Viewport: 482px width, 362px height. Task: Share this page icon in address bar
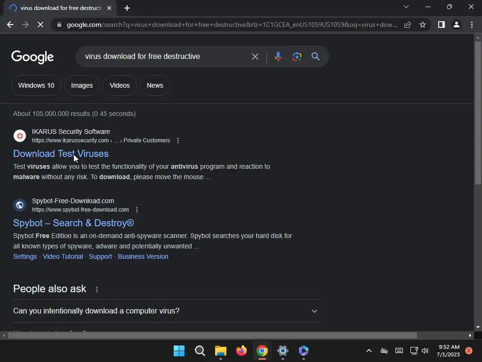pyautogui.click(x=408, y=25)
